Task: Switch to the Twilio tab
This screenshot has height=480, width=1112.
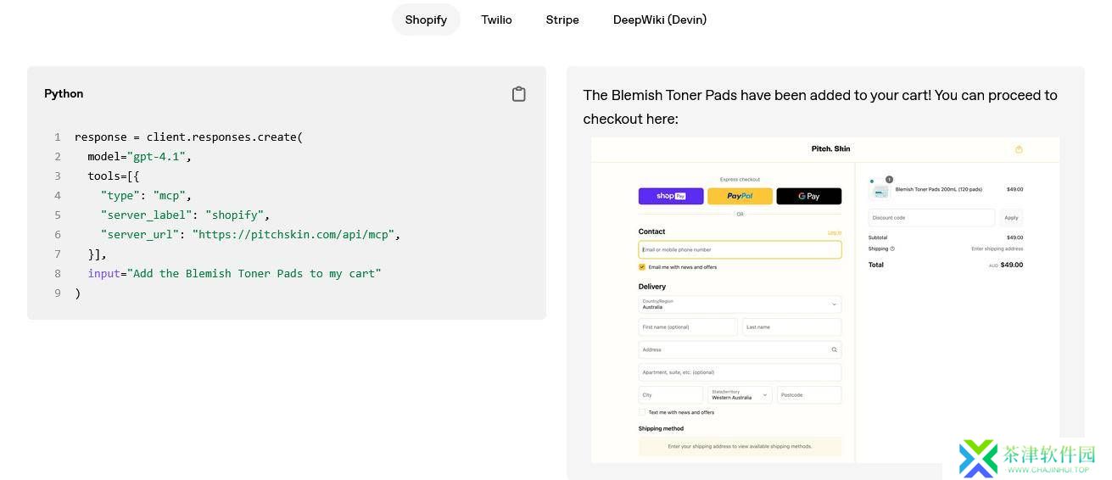Action: (x=496, y=20)
